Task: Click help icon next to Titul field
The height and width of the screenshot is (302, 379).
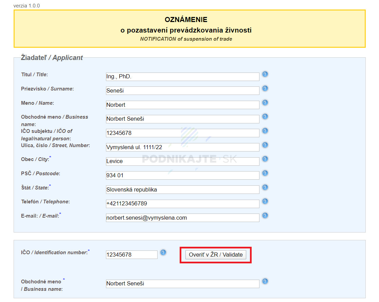Action: (x=265, y=74)
